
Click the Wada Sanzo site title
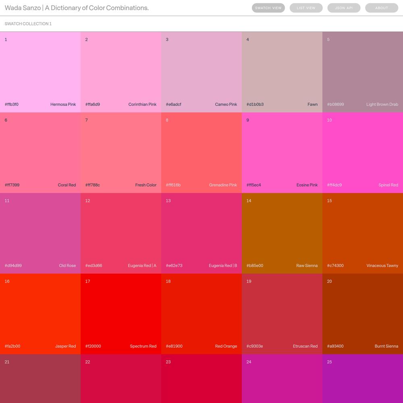pyautogui.click(x=77, y=8)
